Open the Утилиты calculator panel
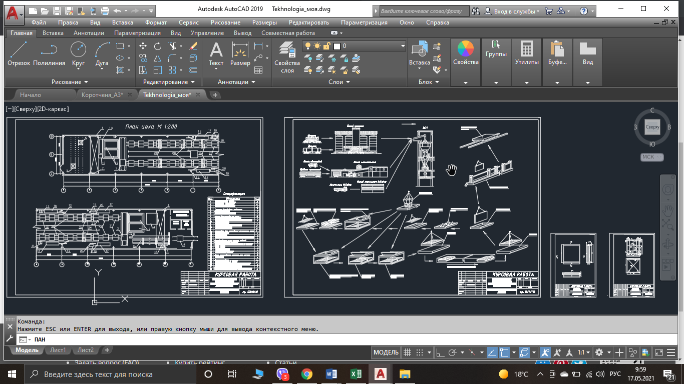The height and width of the screenshot is (384, 684). pyautogui.click(x=527, y=53)
